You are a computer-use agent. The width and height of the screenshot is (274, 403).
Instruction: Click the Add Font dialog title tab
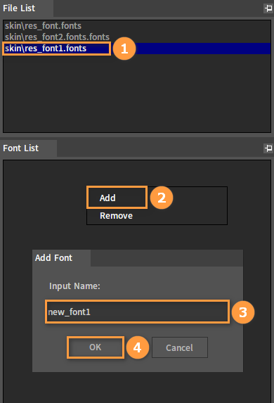[61, 258]
